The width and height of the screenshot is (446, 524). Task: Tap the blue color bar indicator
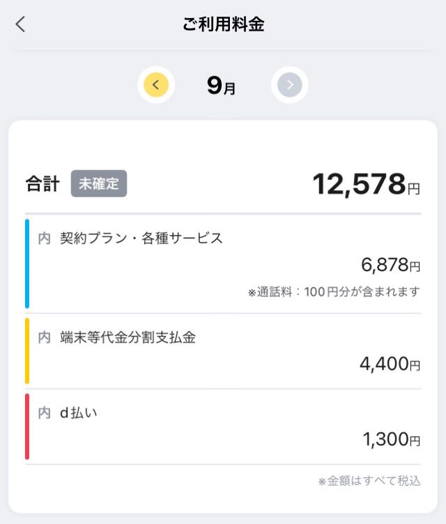tap(27, 263)
